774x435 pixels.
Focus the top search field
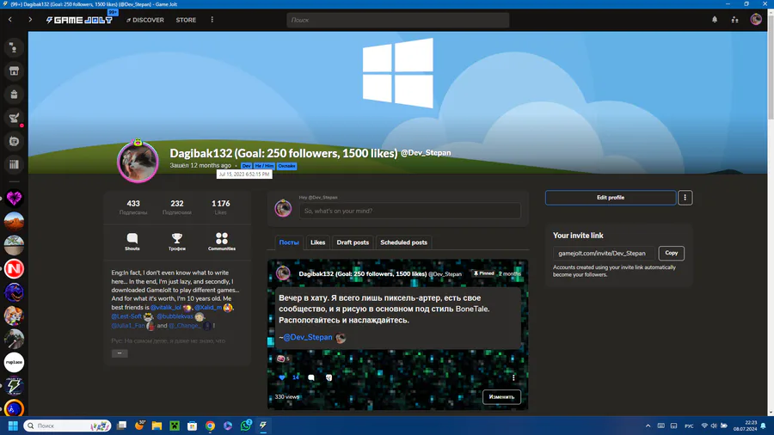pyautogui.click(x=398, y=21)
